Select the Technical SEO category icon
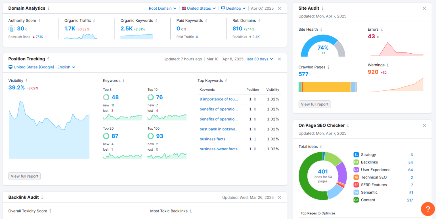Image resolution: width=436 pixels, height=219 pixels. 356,177
